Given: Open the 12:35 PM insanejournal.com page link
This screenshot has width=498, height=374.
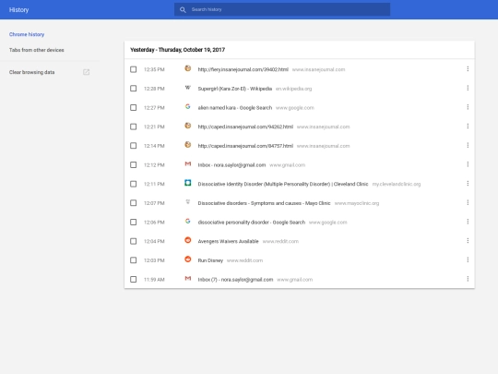Looking at the screenshot, I should pos(243,69).
